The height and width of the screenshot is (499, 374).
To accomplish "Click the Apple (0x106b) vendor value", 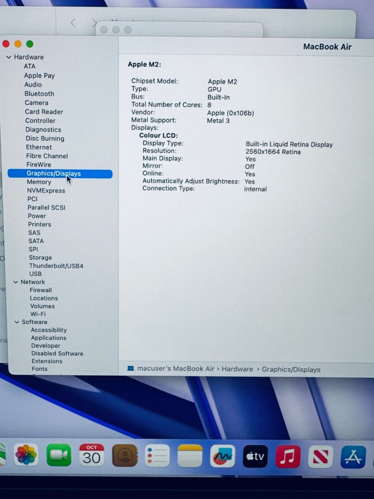I will tap(231, 113).
